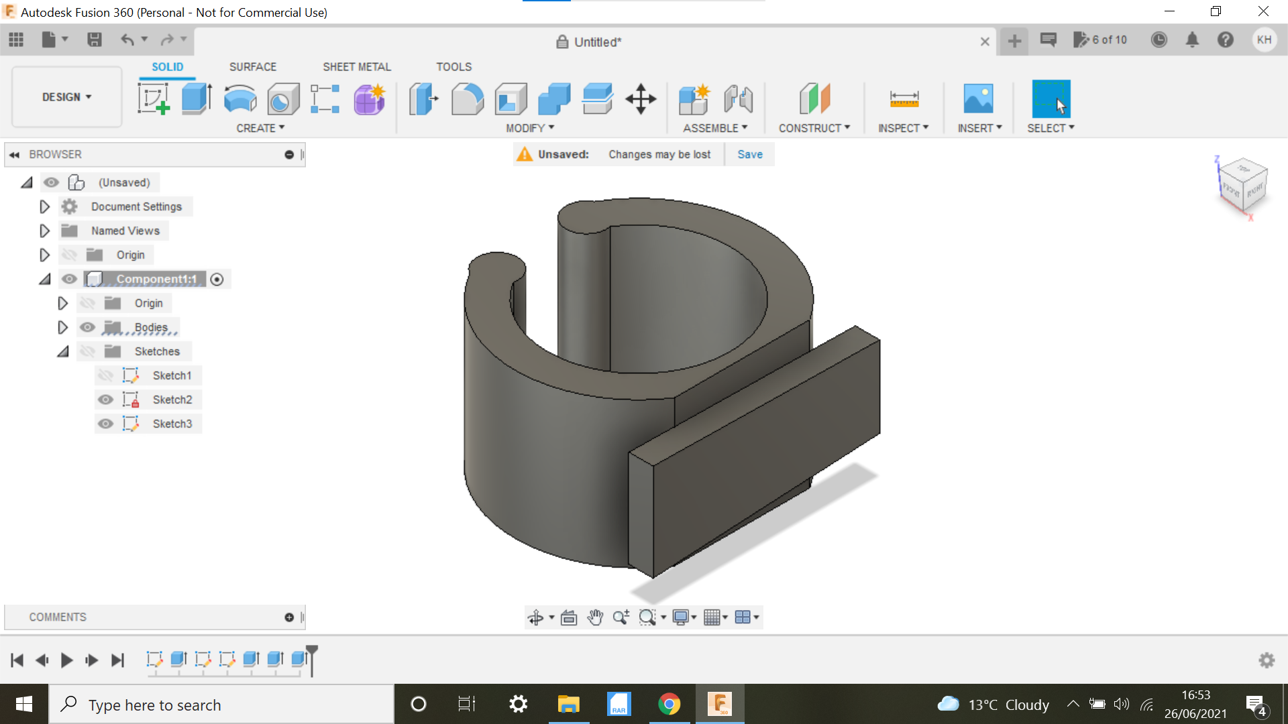Select the Create Form tool
Screen dimensions: 1288x724
click(x=369, y=99)
